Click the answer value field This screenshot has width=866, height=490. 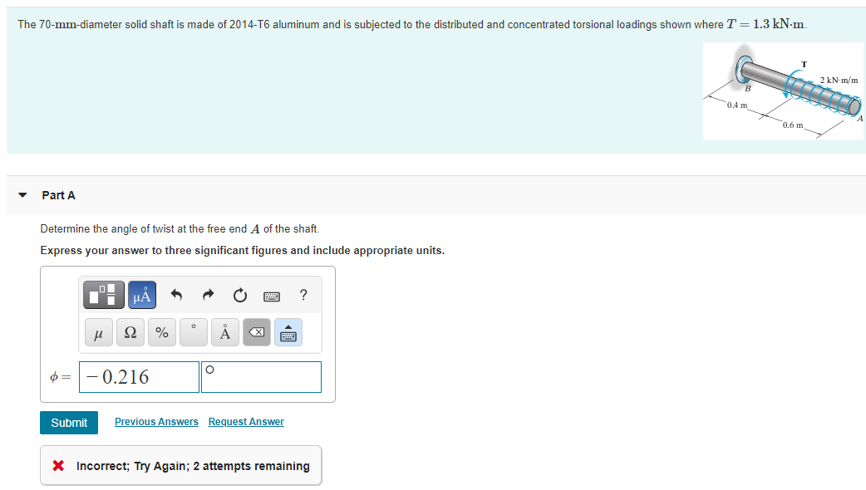point(139,377)
